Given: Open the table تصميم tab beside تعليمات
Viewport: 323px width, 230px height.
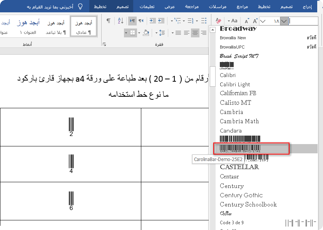Looking at the screenshot, I should pos(122,7).
